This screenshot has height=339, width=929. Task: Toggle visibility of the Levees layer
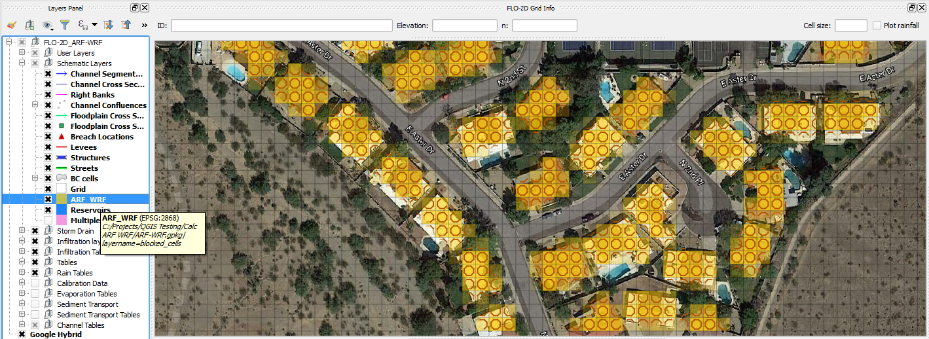pyautogui.click(x=48, y=147)
